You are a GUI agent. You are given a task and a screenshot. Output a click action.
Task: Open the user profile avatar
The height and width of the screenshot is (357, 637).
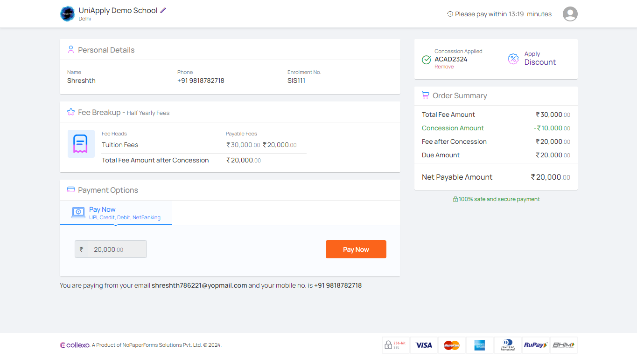coord(570,14)
